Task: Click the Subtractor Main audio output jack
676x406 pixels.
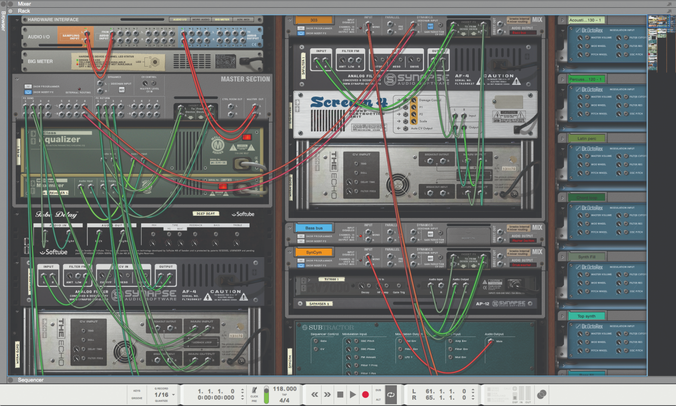Action: [492, 341]
